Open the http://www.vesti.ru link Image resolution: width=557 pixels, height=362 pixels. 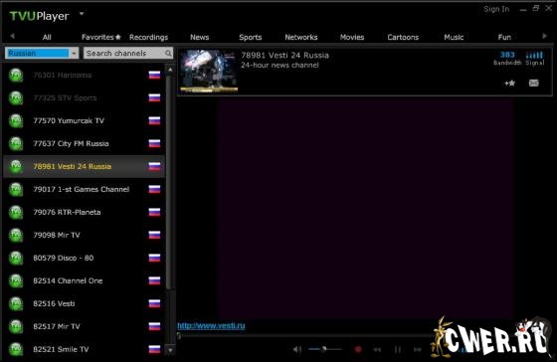211,326
